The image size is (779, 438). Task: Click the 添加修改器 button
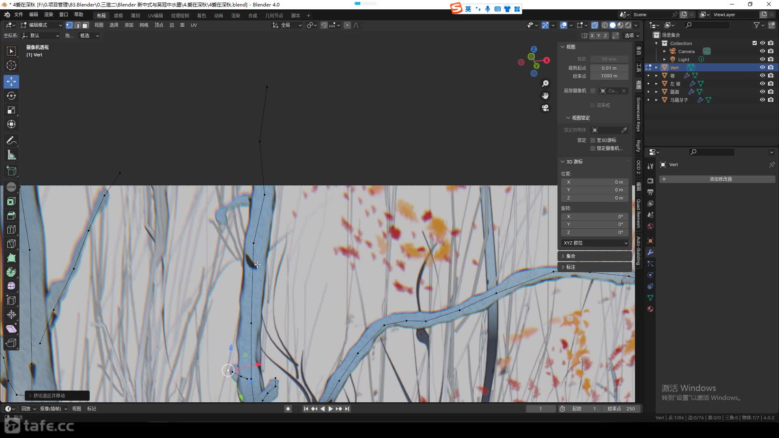click(717, 179)
